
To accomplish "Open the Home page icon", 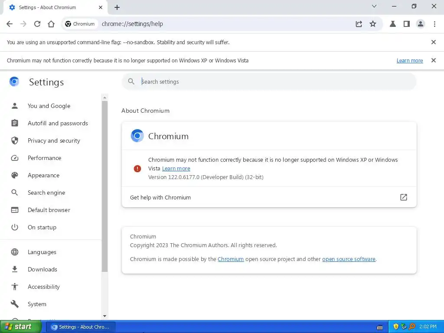I will tap(51, 24).
